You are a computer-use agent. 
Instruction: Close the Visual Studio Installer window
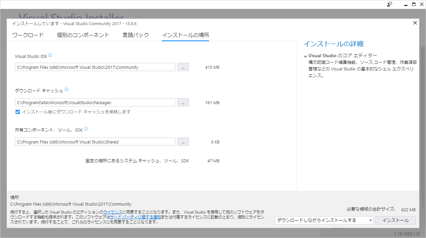point(421,4)
